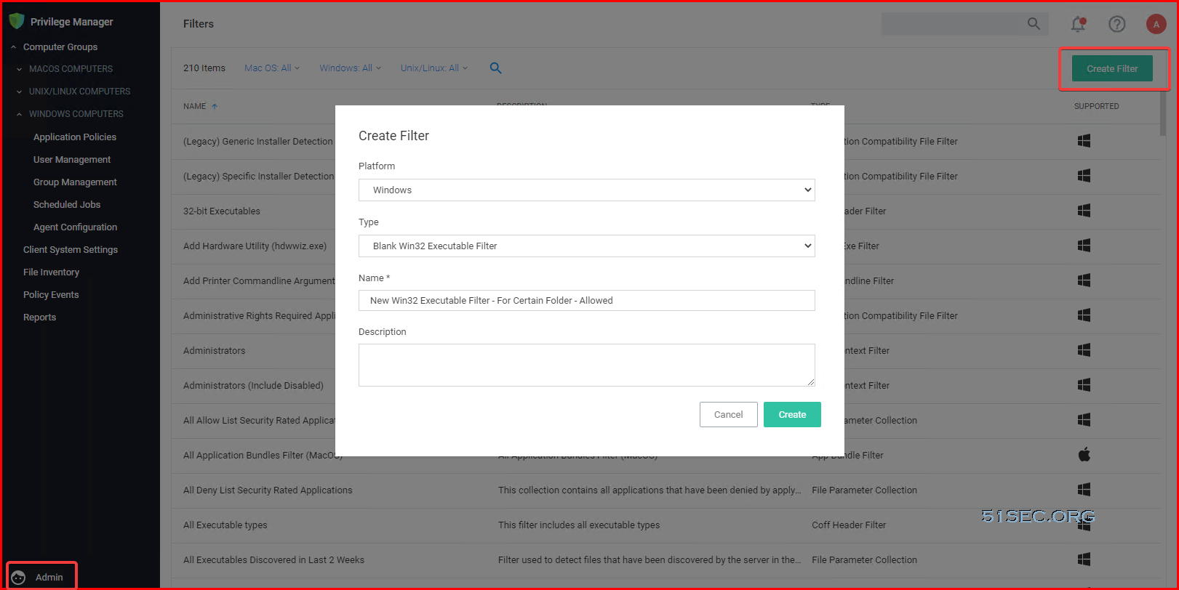The width and height of the screenshot is (1179, 590).
Task: Go to Policy Events
Action: point(51,295)
